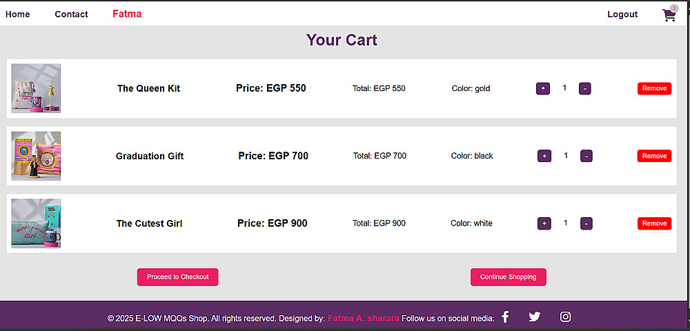
Task: Decrease quantity of The Cutest Girl
Action: pyautogui.click(x=586, y=223)
